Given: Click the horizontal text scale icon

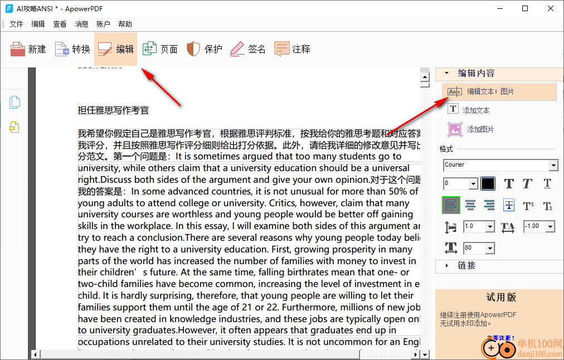Looking at the screenshot, I should (451, 248).
